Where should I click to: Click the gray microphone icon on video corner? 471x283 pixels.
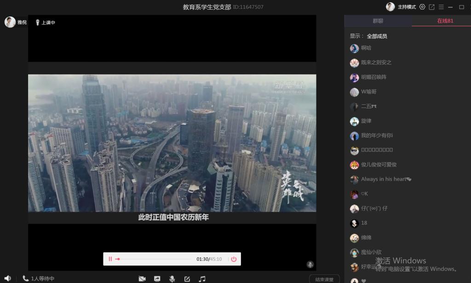pos(310,264)
